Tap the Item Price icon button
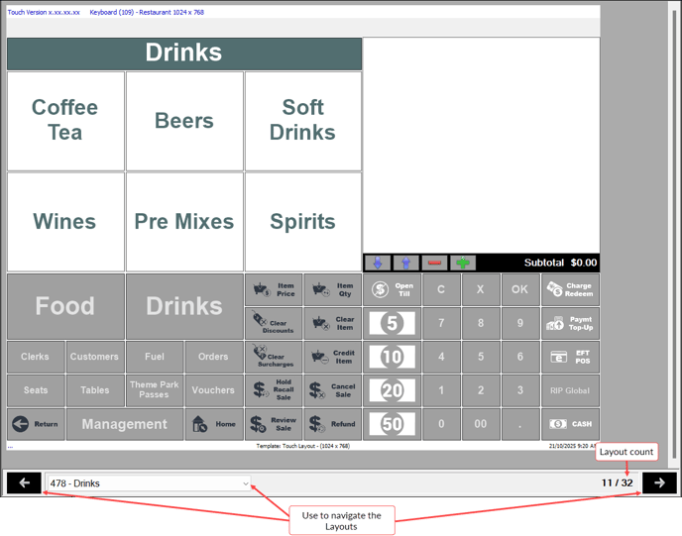This screenshot has width=682, height=536. click(274, 289)
